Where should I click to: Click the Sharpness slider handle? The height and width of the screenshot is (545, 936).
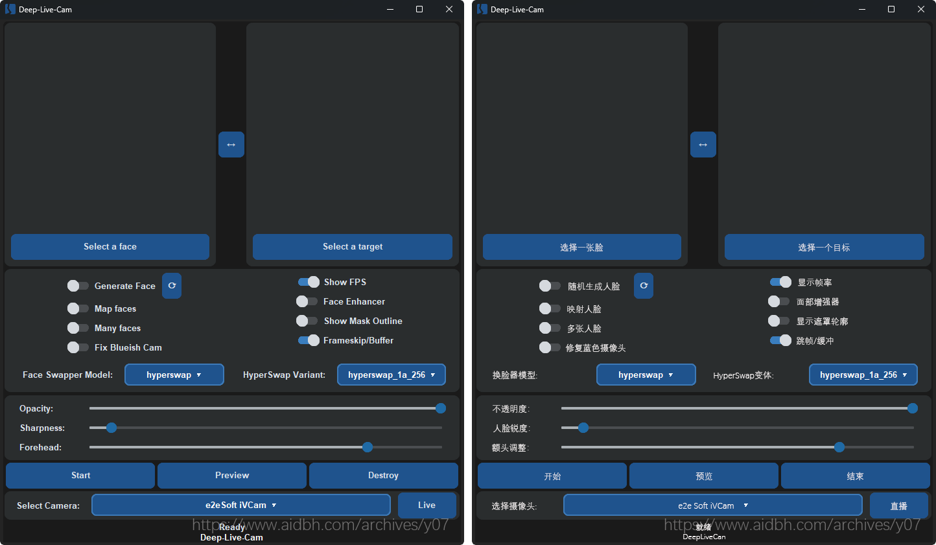111,428
